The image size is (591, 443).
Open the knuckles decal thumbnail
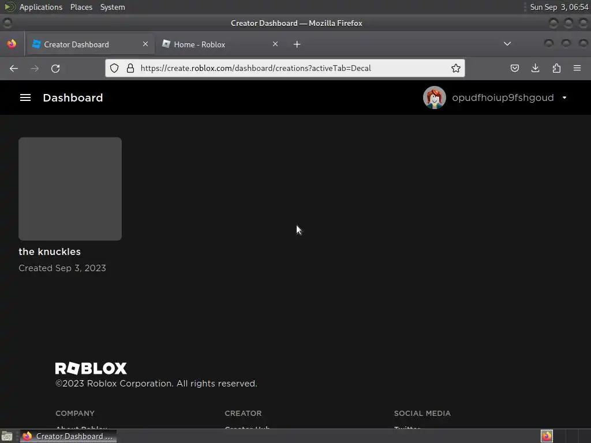[70, 189]
